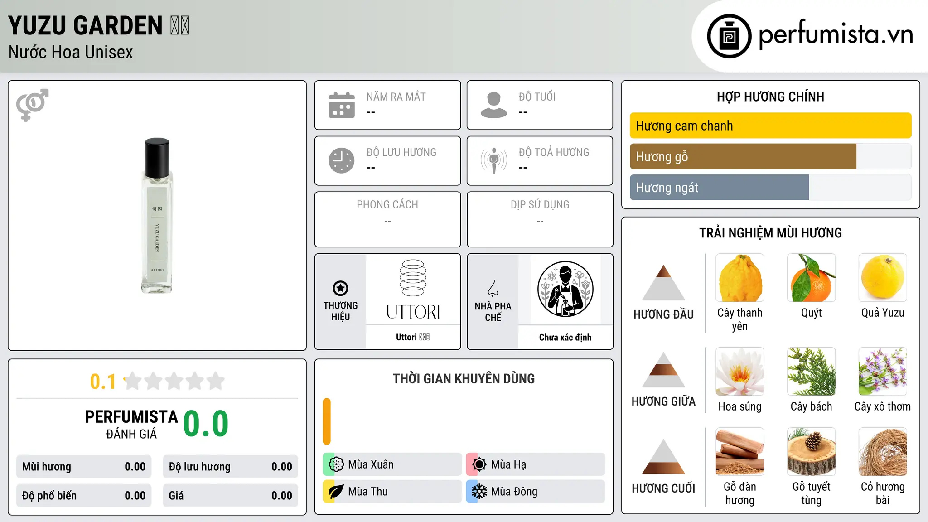Click the Độ lưu hương score row

[230, 467]
